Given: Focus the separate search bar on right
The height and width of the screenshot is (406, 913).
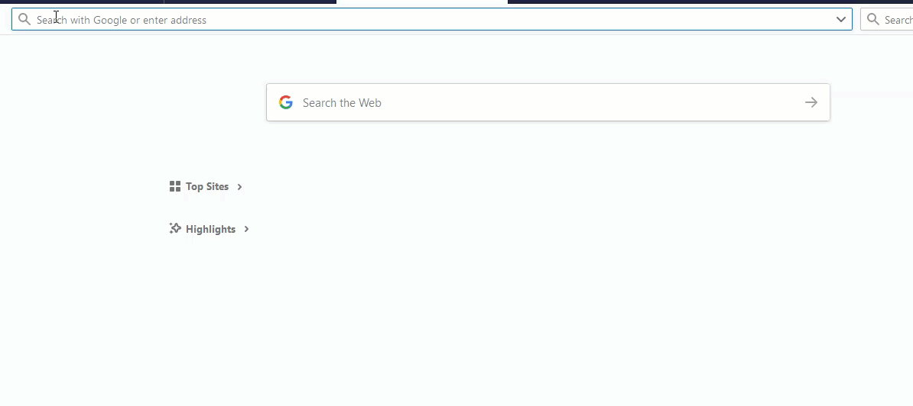Looking at the screenshot, I should (x=887, y=20).
